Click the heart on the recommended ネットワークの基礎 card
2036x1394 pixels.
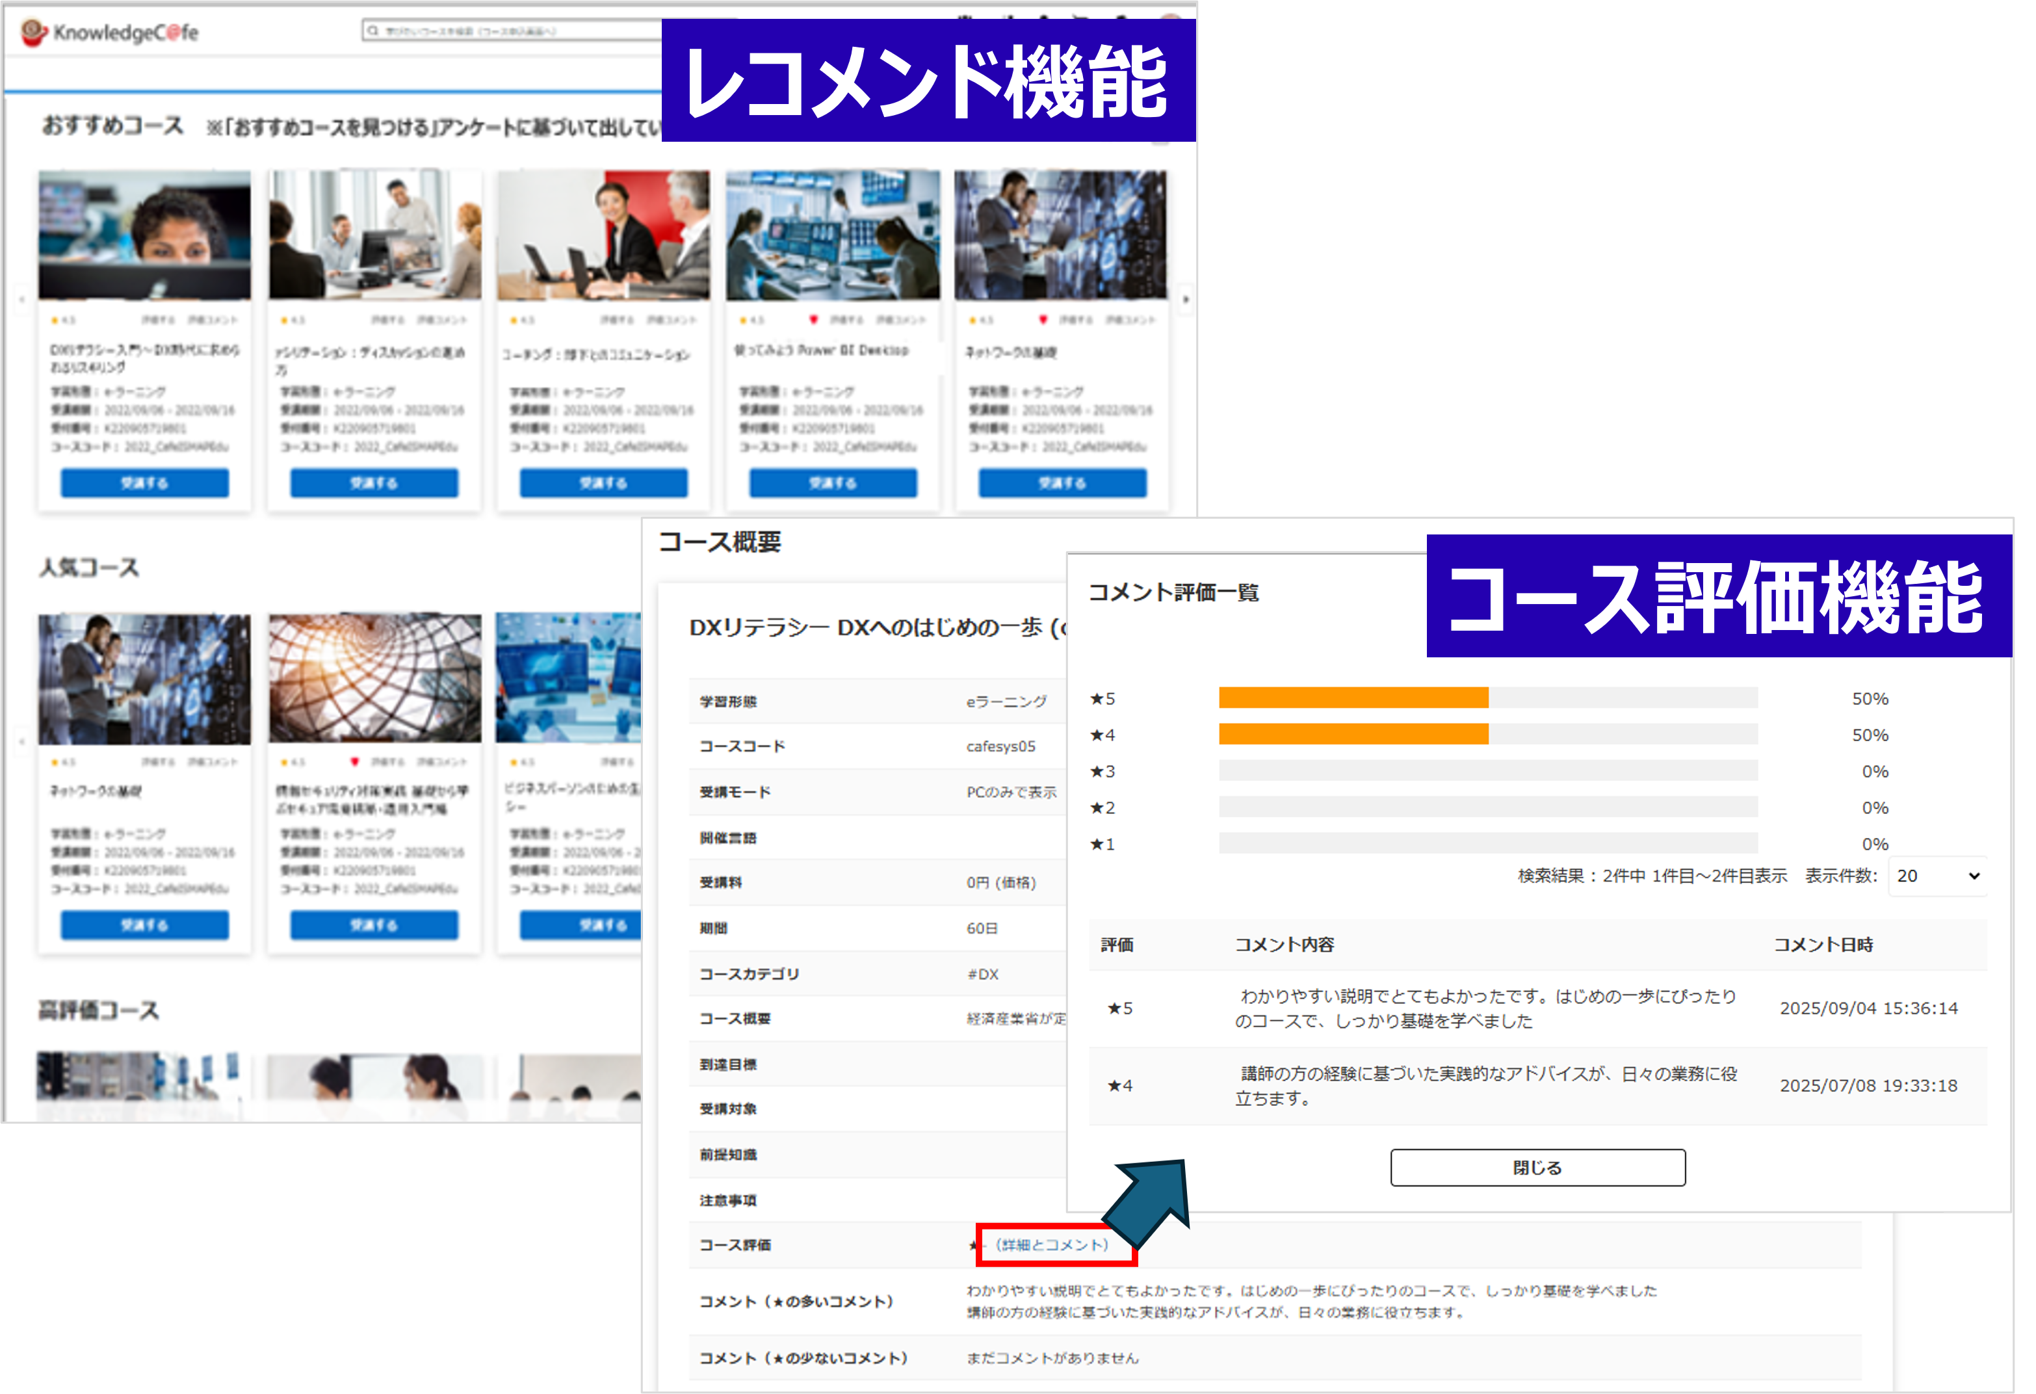[x=1043, y=319]
